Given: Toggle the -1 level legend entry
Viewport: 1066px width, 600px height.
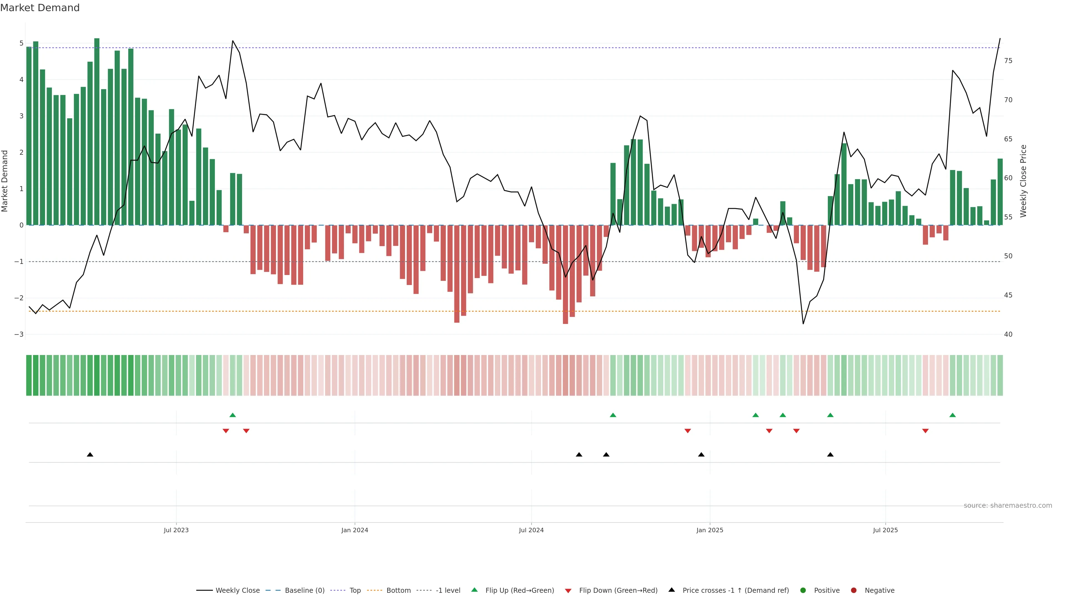Looking at the screenshot, I should point(448,590).
